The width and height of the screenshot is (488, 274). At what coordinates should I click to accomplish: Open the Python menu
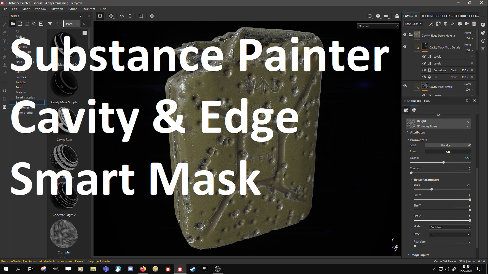pyautogui.click(x=73, y=9)
